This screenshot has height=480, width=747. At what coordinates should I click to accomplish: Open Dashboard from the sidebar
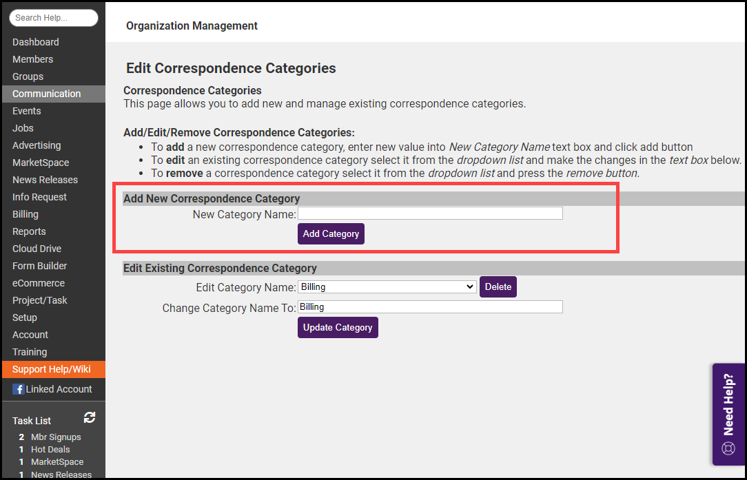[x=36, y=42]
